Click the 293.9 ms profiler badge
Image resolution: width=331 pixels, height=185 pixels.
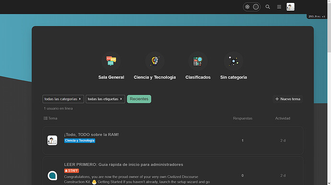coord(317,16)
